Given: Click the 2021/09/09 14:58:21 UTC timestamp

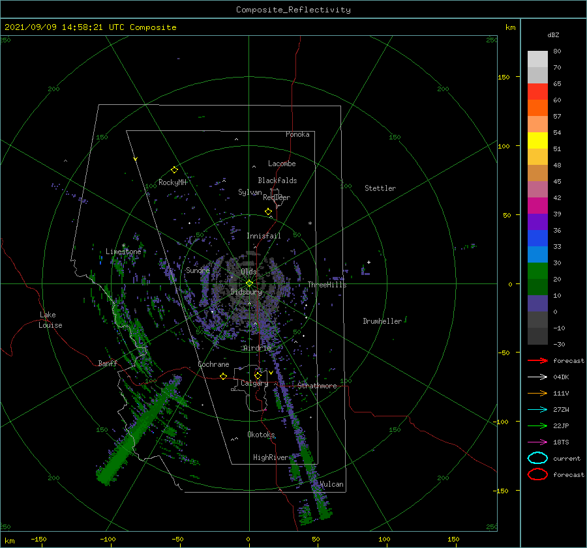Looking at the screenshot, I should point(57,27).
